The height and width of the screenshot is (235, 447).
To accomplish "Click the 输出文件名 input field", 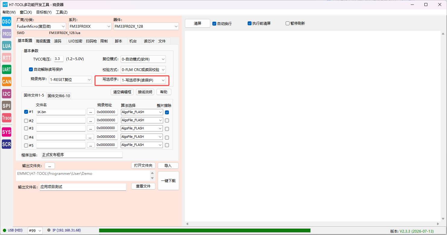I will pyautogui.click(x=83, y=187).
